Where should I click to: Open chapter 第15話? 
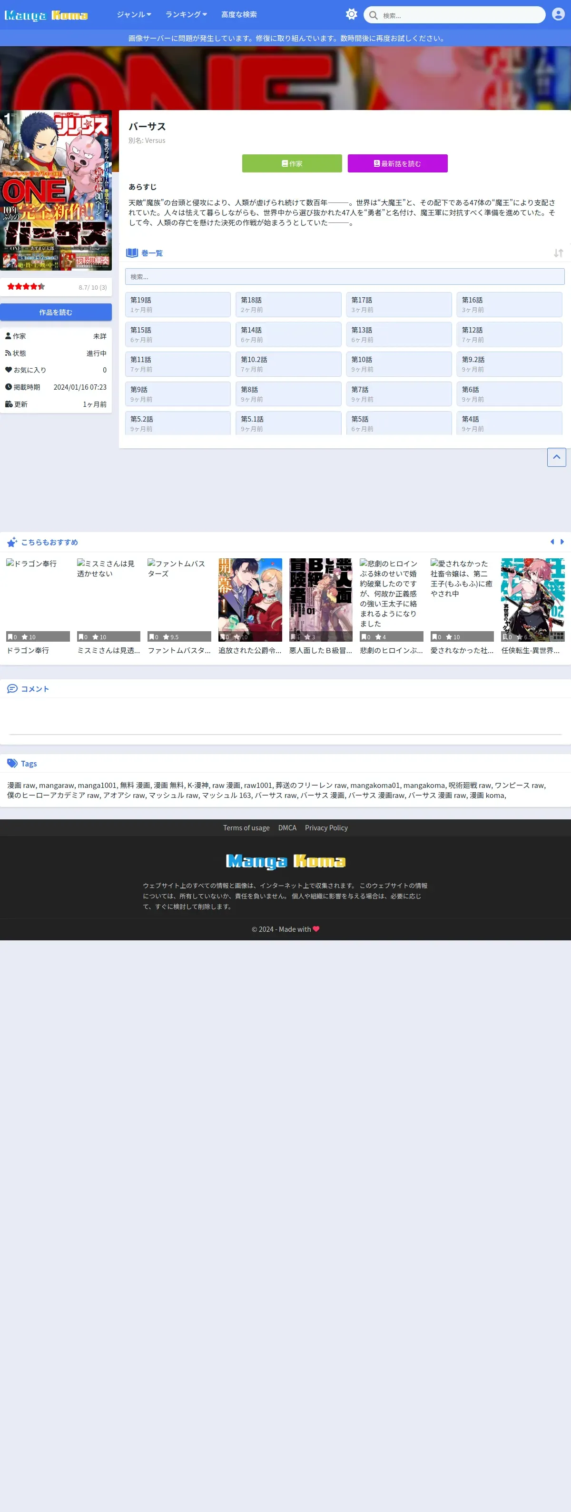pos(177,334)
